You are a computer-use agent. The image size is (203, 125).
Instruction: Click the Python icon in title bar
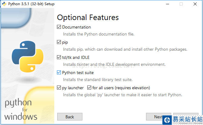4,4
